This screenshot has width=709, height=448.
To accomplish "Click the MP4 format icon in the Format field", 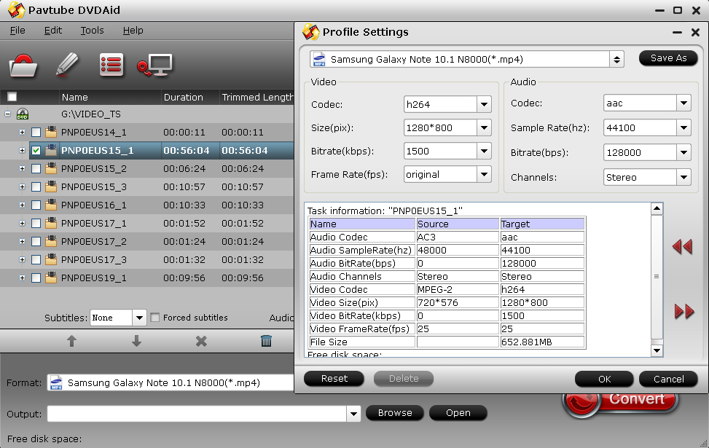I will coord(56,382).
